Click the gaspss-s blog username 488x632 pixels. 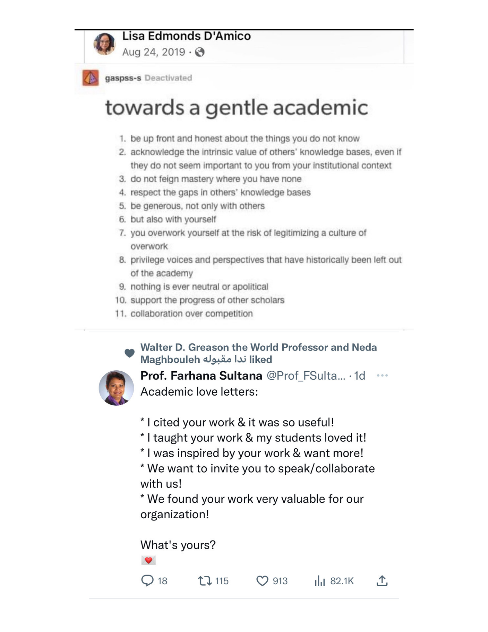click(123, 78)
